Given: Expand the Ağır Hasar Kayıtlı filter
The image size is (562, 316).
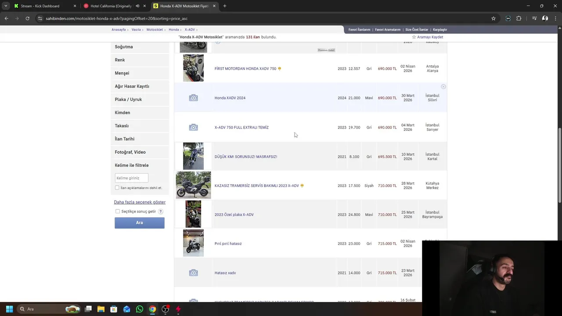Looking at the screenshot, I should pyautogui.click(x=140, y=86).
